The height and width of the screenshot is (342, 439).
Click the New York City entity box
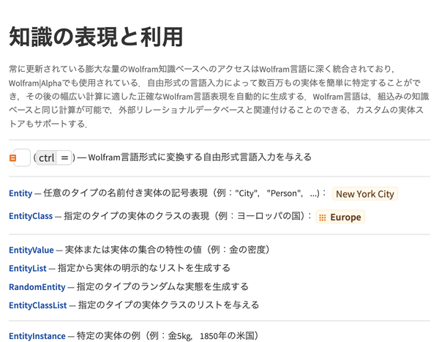365,194
